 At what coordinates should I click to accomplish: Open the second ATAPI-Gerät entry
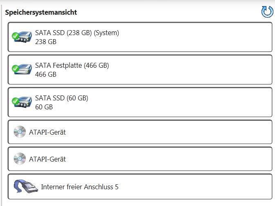pos(140,159)
